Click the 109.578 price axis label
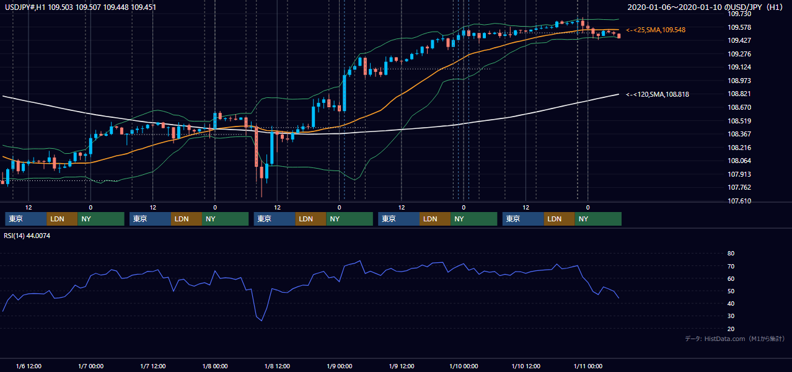 click(x=740, y=27)
